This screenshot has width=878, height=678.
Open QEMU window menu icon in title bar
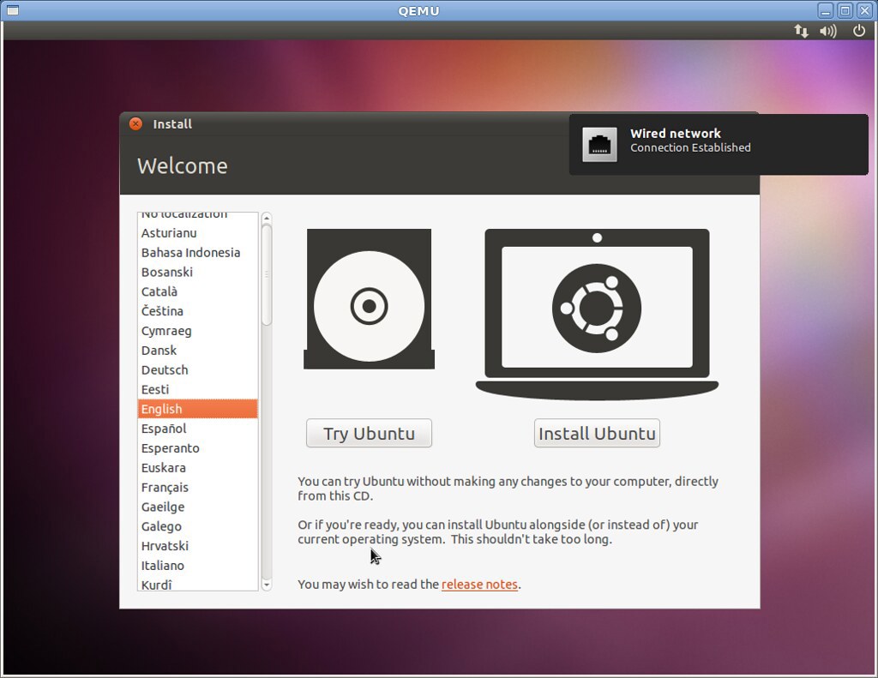pos(12,10)
